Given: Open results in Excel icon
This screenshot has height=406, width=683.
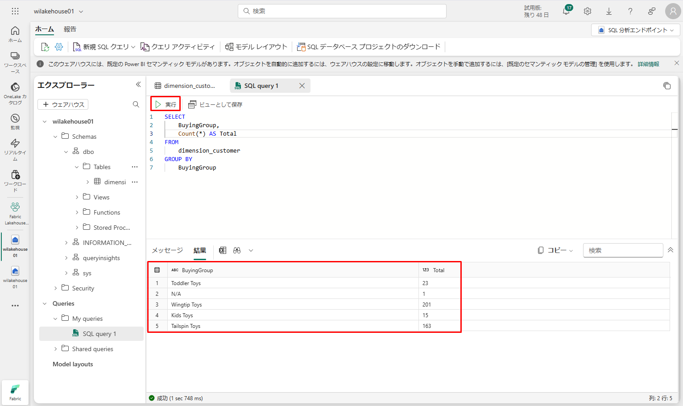Looking at the screenshot, I should 223,250.
